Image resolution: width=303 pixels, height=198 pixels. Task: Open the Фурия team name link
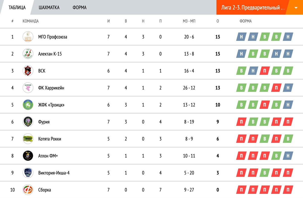tap(44, 122)
